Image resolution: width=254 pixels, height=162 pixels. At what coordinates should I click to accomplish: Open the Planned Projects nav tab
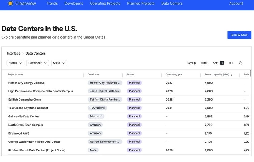click(141, 4)
